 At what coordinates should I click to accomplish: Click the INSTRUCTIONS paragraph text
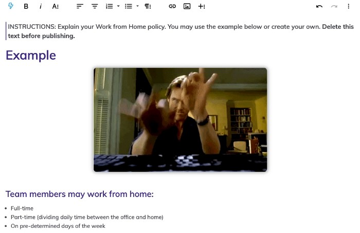pos(181,31)
